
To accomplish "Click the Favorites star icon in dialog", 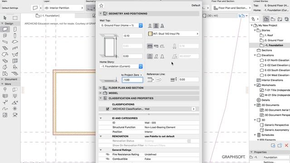I will click(x=101, y=6).
